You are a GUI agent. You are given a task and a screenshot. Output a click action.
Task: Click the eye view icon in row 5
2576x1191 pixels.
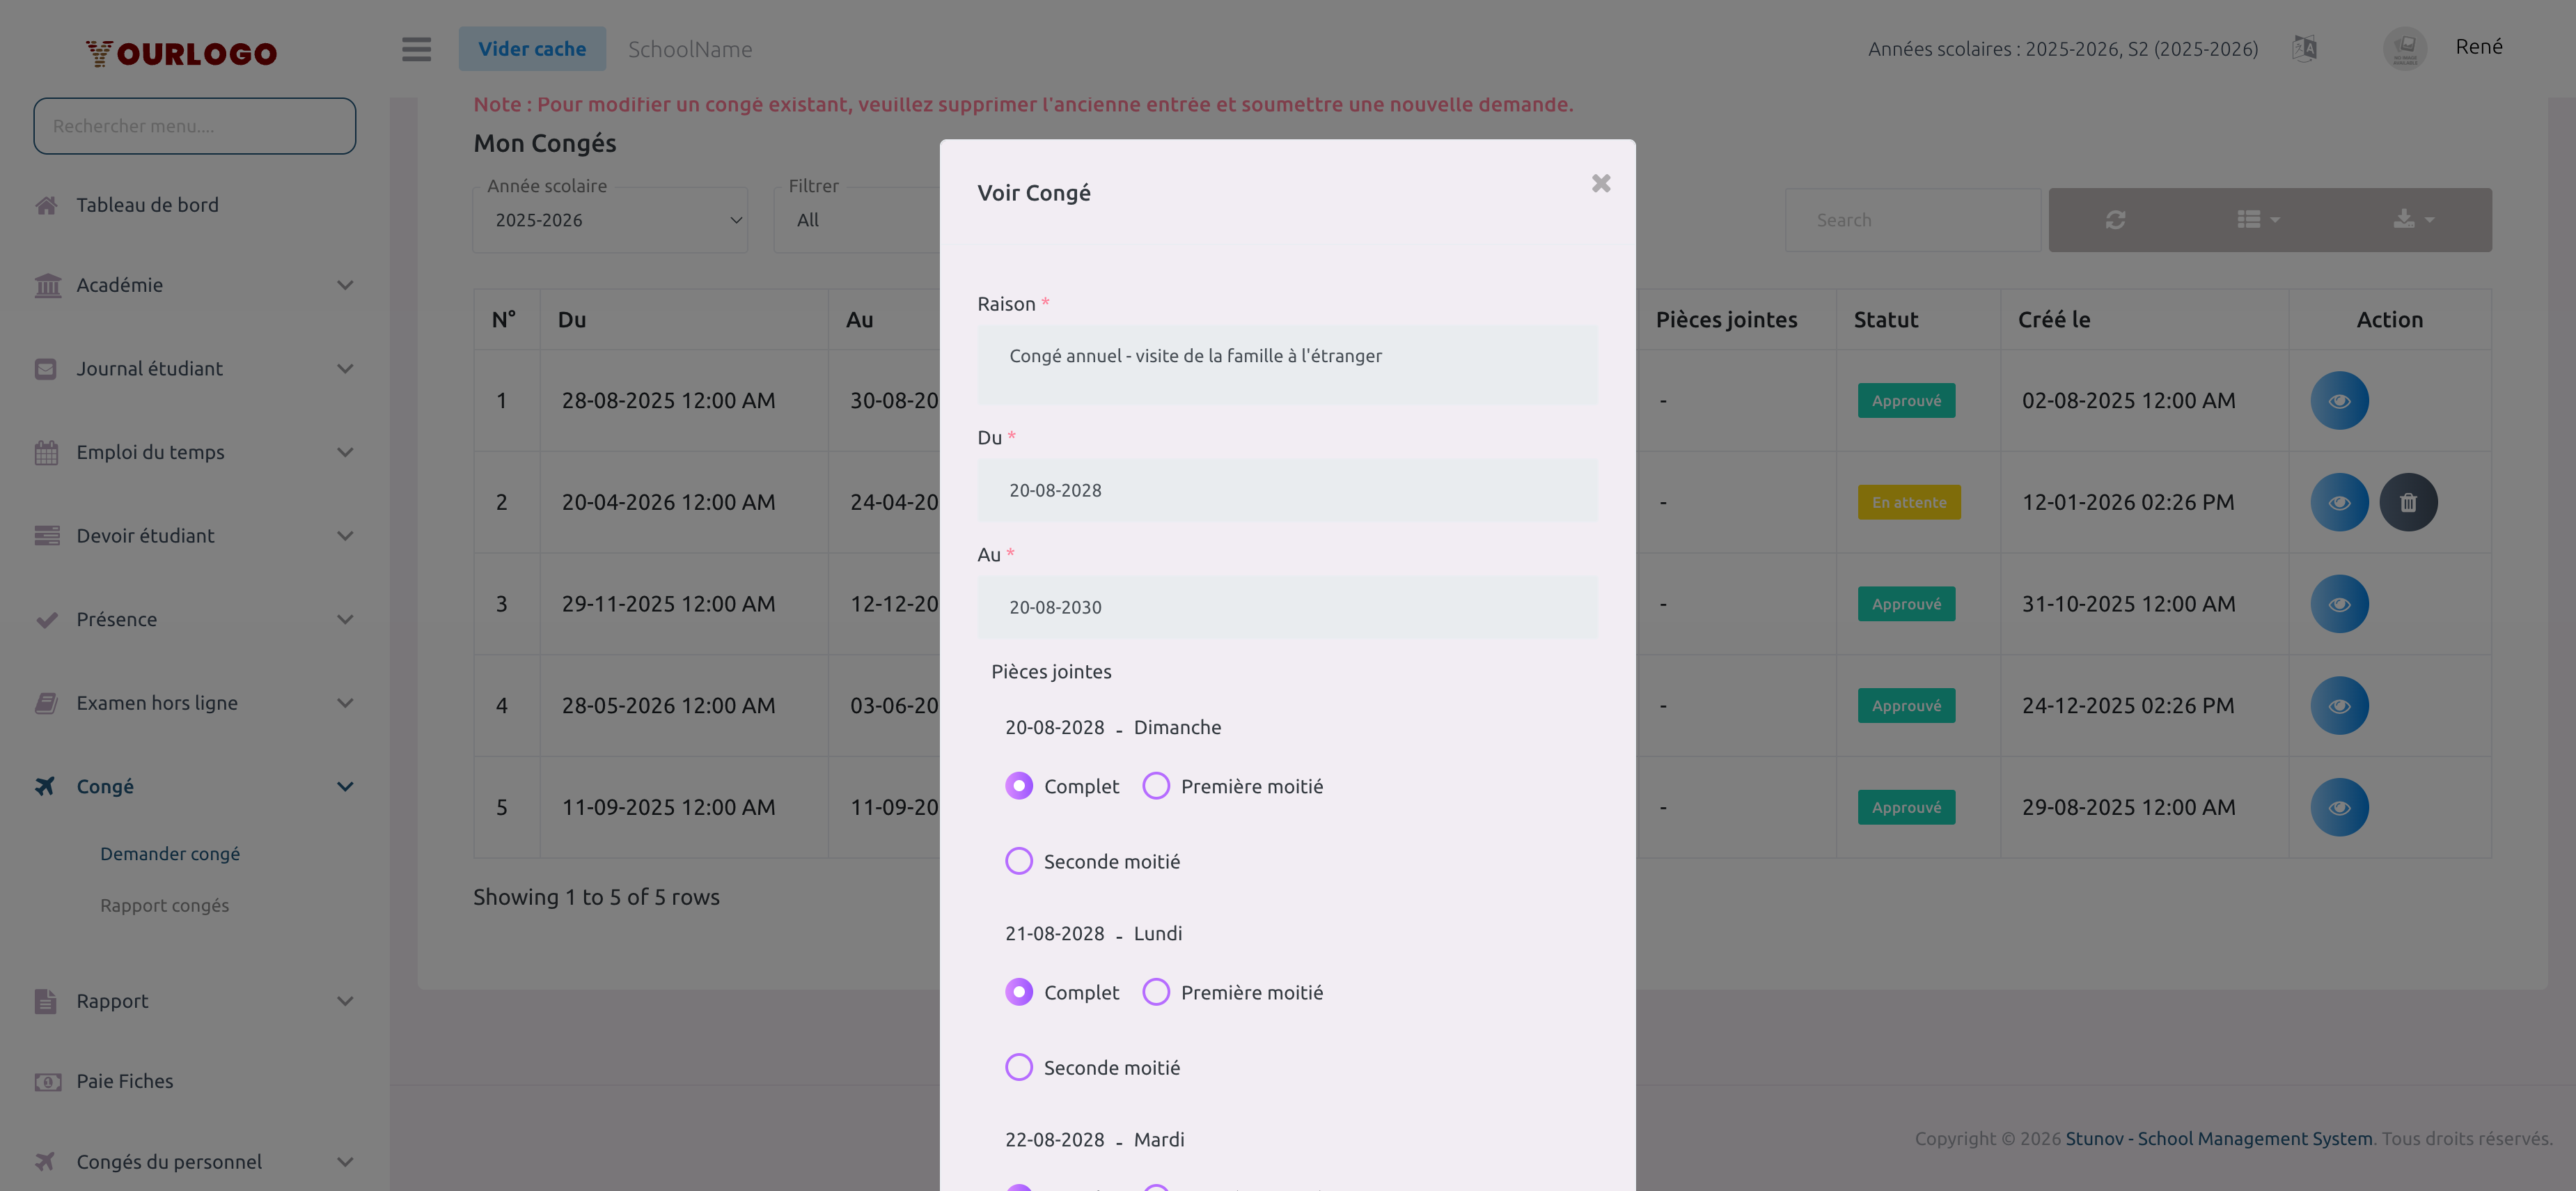point(2339,807)
